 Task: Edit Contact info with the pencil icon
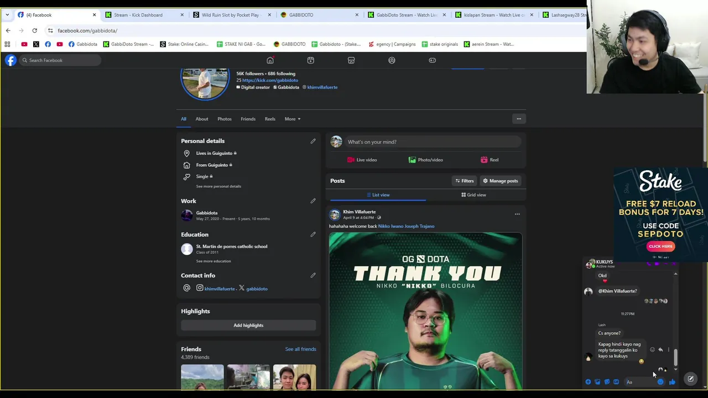tap(313, 275)
